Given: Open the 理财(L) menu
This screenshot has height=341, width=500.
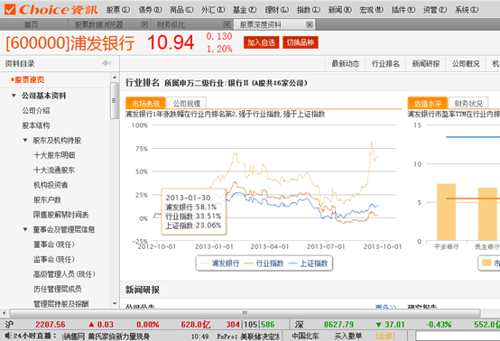Looking at the screenshot, I should (277, 10).
